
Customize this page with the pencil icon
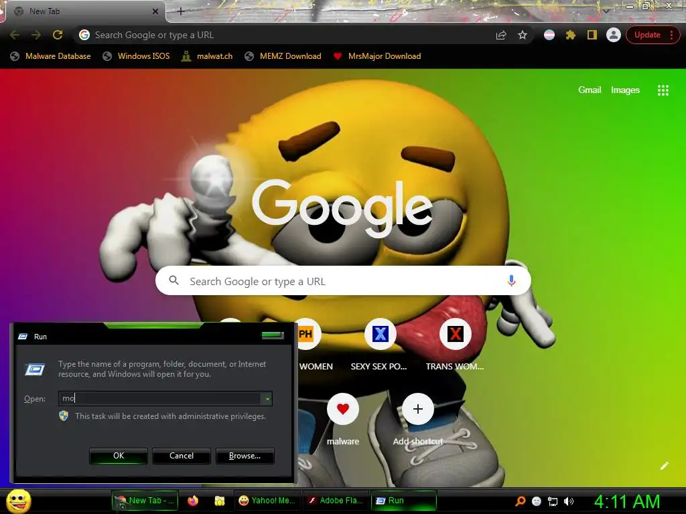click(x=664, y=466)
